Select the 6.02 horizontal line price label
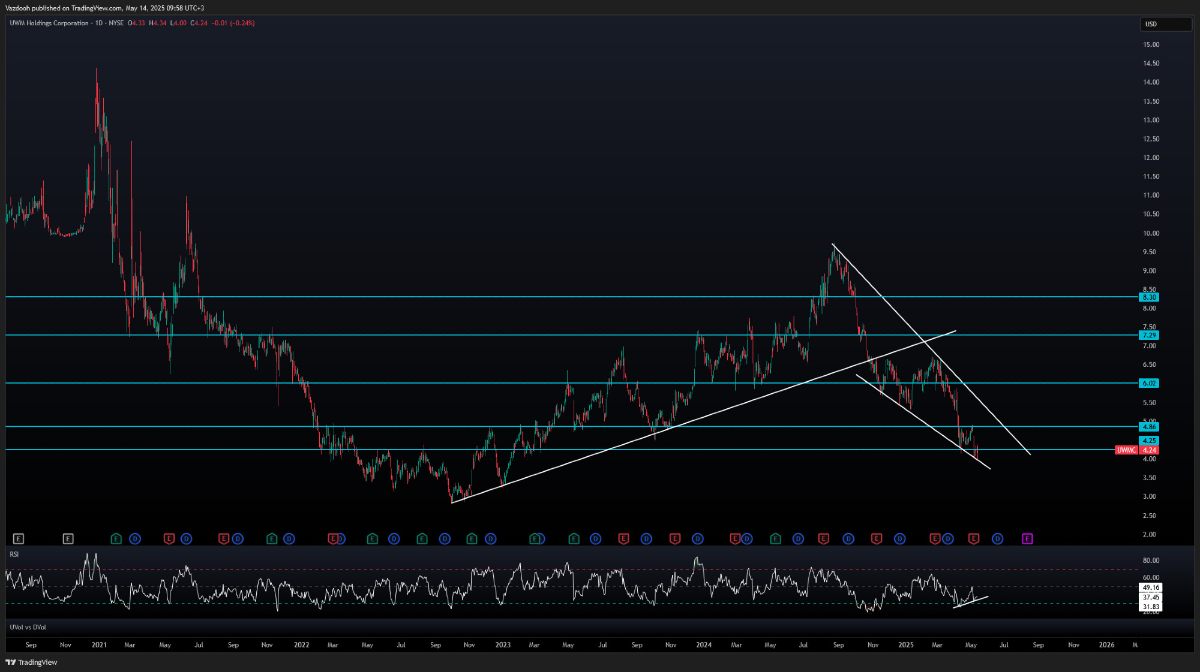 click(x=1148, y=383)
